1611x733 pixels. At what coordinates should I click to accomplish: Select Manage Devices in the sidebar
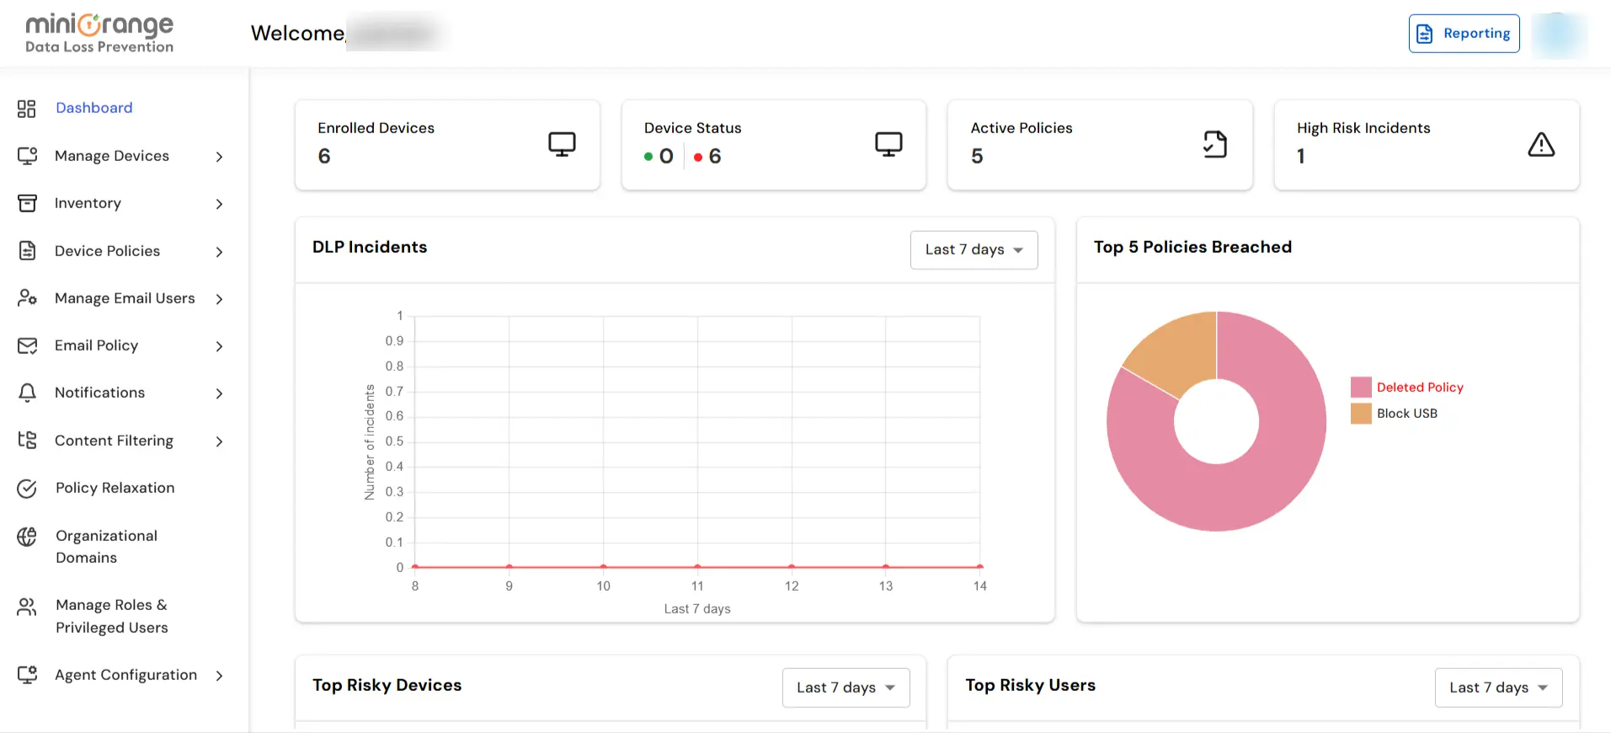point(112,156)
